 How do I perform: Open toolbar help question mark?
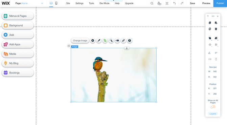[208, 16]
